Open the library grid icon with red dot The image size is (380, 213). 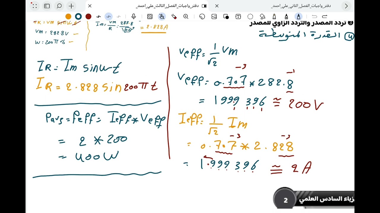34,6
